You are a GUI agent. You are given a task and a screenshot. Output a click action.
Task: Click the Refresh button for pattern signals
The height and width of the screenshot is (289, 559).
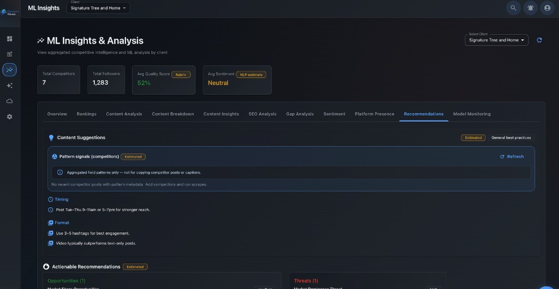pyautogui.click(x=512, y=156)
